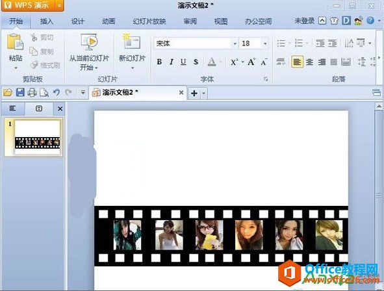
Task: Click the 未登录 login link
Action: pyautogui.click(x=305, y=21)
